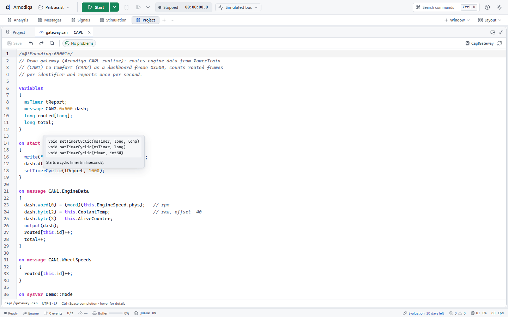Open the more tabs ellipsis menu

point(173,20)
